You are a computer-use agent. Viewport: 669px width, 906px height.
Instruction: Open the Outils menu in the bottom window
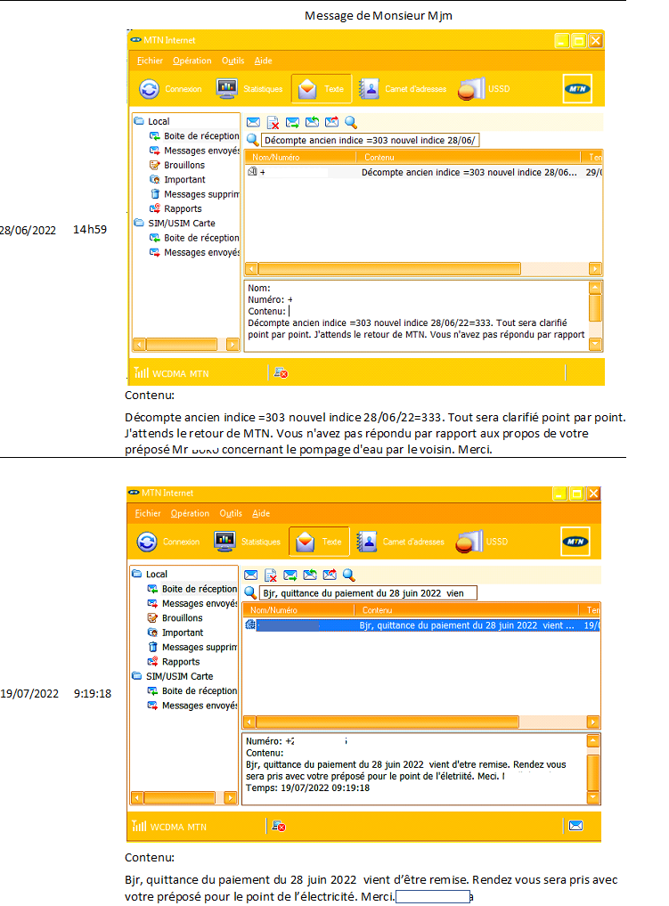(x=231, y=513)
